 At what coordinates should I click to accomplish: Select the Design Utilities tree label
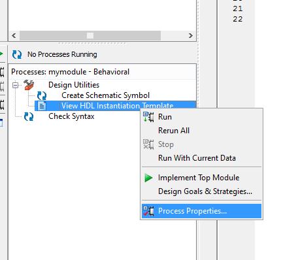tap(74, 85)
